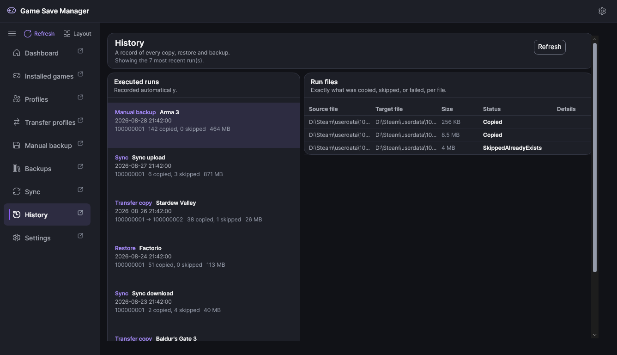617x355 pixels.
Task: Pop out Installed games window icon
Action: tap(80, 74)
